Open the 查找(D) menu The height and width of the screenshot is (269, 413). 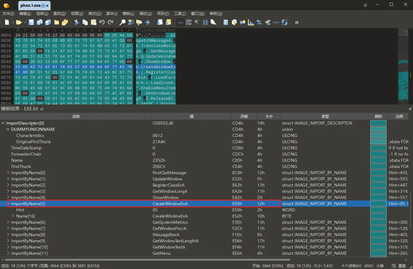[x=60, y=14]
